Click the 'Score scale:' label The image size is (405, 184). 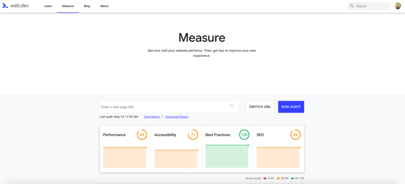point(254,178)
